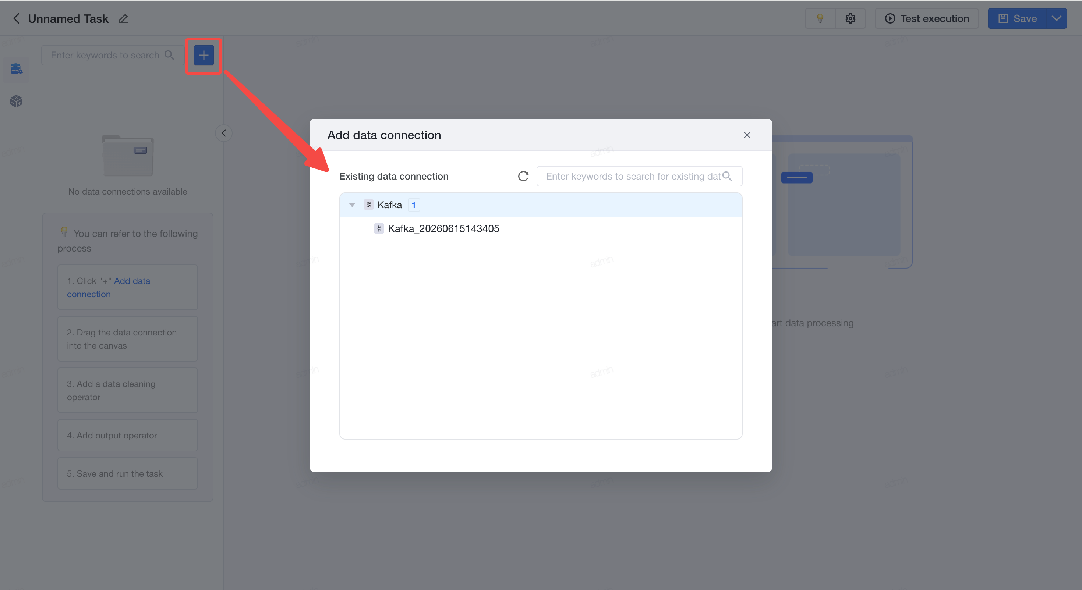This screenshot has width=1082, height=590.
Task: Click the refresh existing connections icon
Action: point(523,176)
